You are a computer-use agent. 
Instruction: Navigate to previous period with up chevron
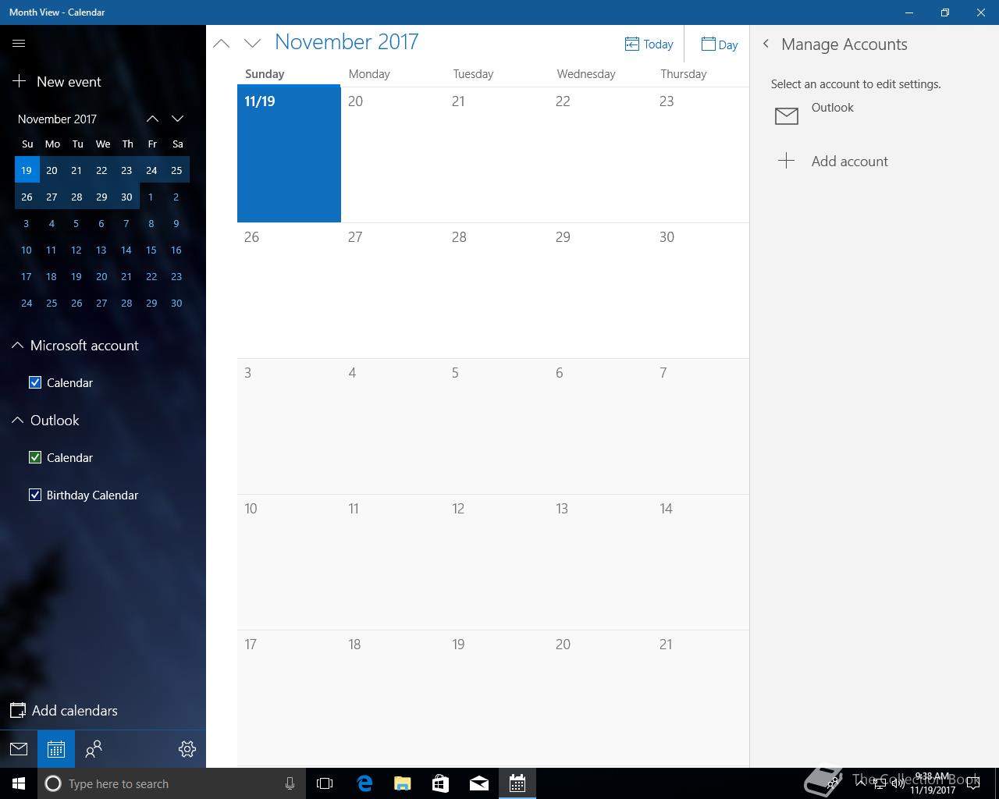coord(222,44)
